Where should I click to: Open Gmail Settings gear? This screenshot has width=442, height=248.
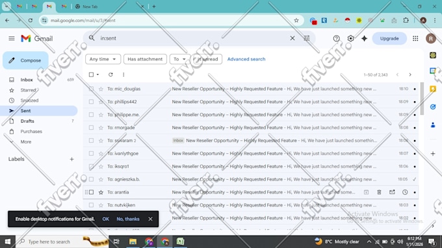[x=350, y=38]
